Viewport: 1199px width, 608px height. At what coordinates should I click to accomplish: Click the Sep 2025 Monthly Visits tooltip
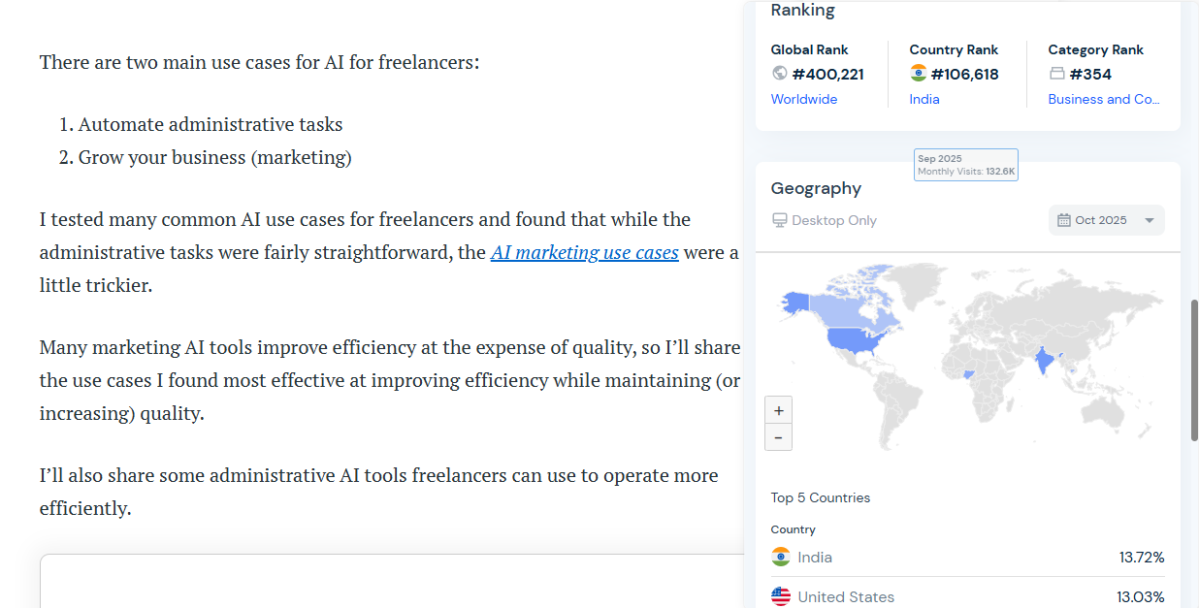(966, 165)
